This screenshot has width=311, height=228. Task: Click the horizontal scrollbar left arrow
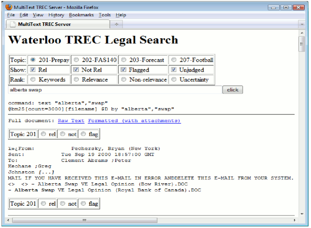click(x=8, y=220)
